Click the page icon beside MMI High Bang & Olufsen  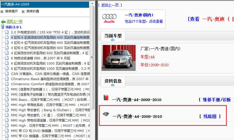pos(7,110)
